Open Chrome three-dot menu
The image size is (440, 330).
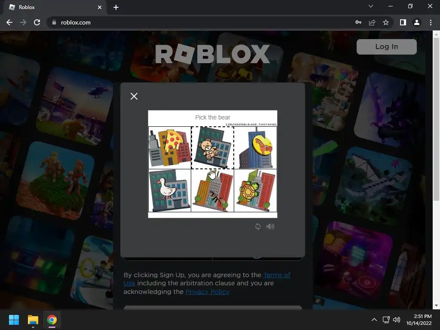[431, 22]
